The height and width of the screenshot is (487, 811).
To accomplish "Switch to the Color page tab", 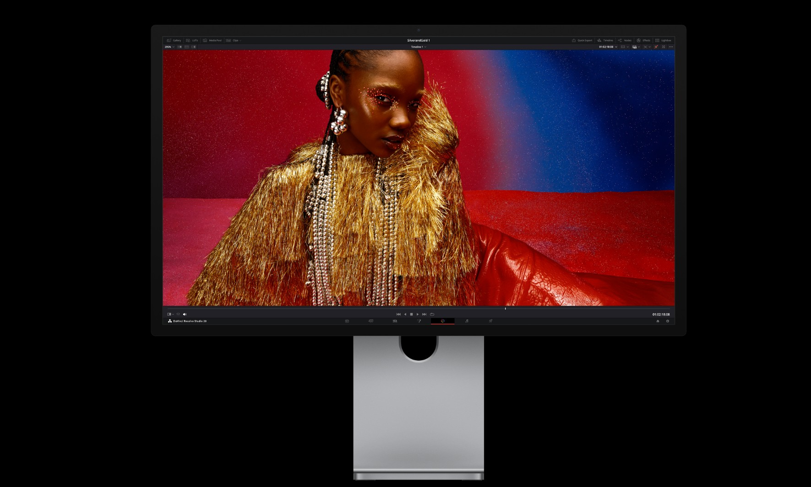I will click(442, 321).
